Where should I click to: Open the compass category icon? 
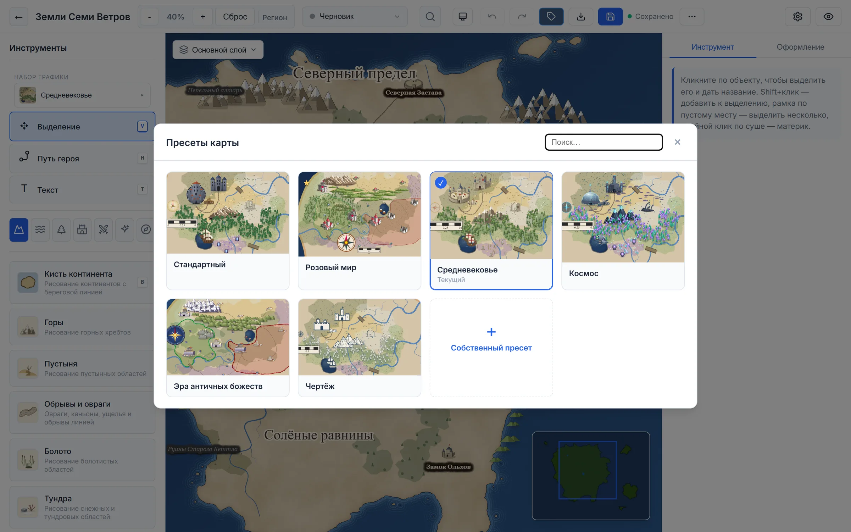point(146,230)
